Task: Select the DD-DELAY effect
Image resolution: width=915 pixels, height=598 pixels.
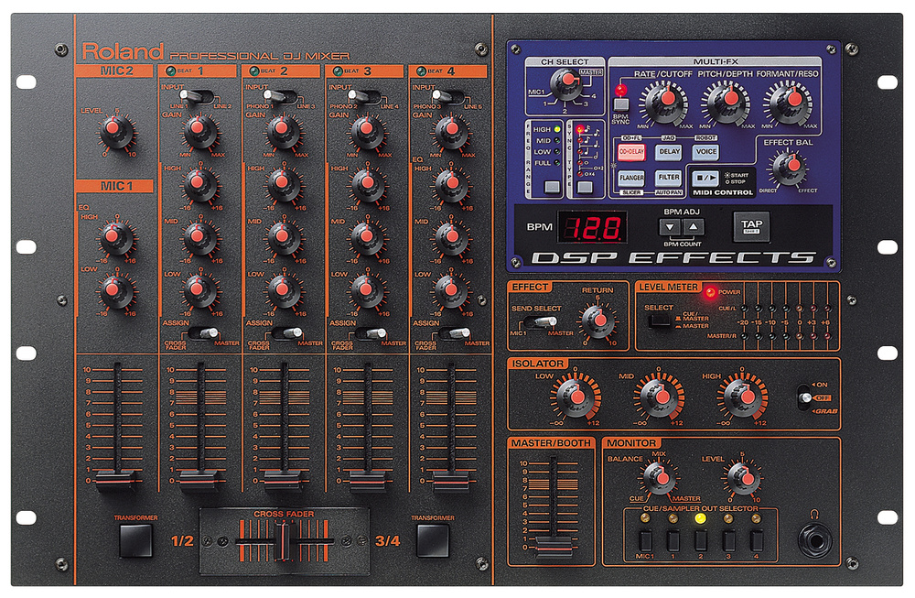Action: 631,152
